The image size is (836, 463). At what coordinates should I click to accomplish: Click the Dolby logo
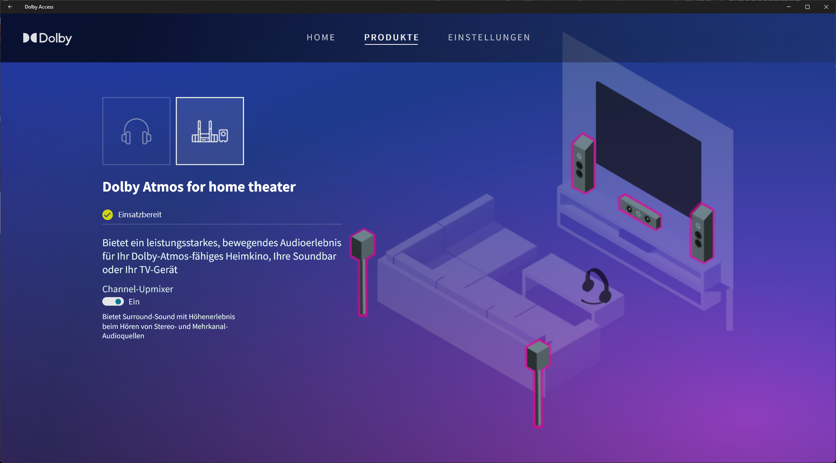(47, 38)
